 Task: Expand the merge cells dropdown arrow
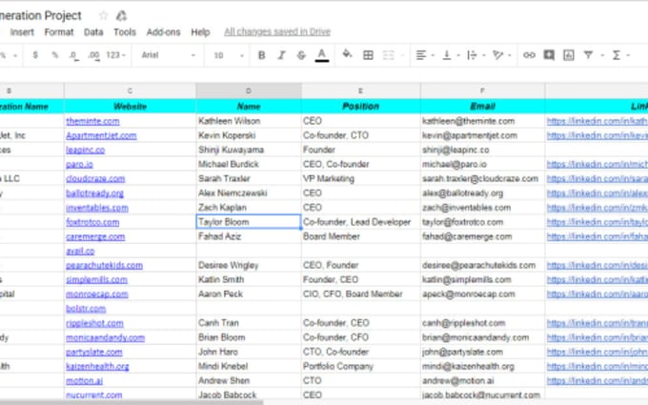click(402, 55)
